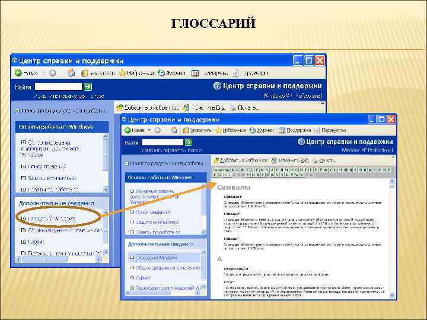
Task: Click Изменить вид in front window
Action: 290,161
